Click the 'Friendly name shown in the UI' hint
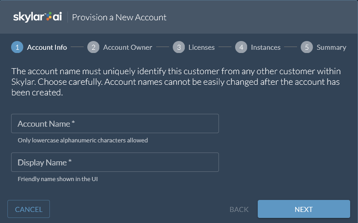The image size is (358, 223). 58,179
